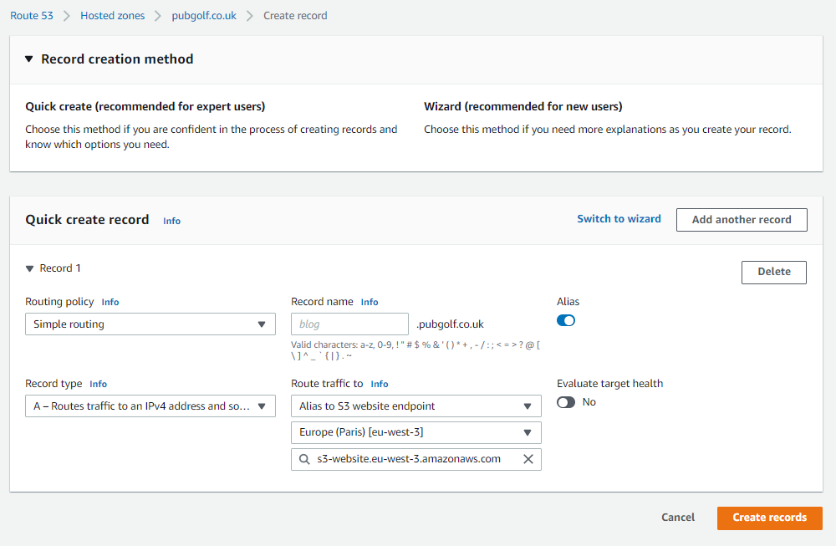Click the Create record breadcrumb text

(295, 15)
